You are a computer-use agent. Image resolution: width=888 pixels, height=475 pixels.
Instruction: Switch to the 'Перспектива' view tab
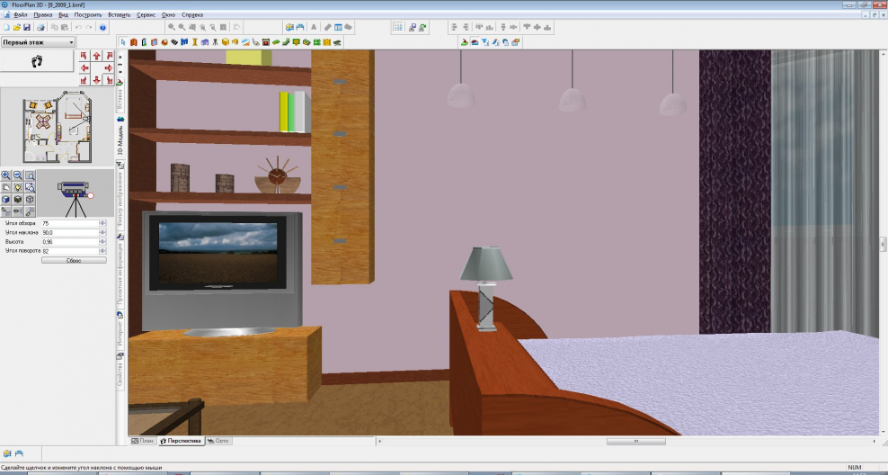click(182, 441)
